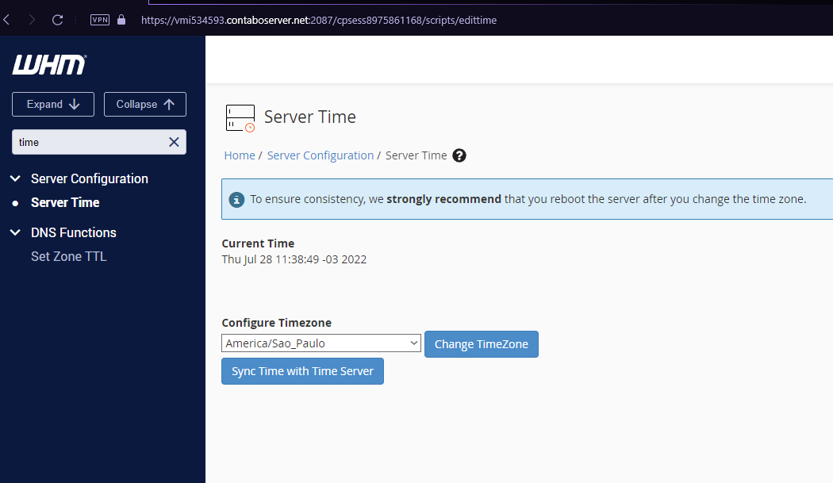This screenshot has height=483, width=833.
Task: Click the Change TimeZone button
Action: 482,344
